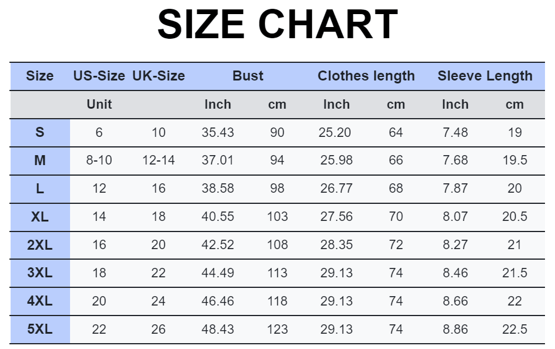The width and height of the screenshot is (555, 349).
Task: Select the 3XL size row label
Action: point(39,273)
